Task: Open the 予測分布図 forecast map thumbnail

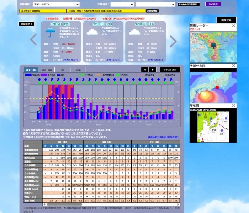Action: 213,85
